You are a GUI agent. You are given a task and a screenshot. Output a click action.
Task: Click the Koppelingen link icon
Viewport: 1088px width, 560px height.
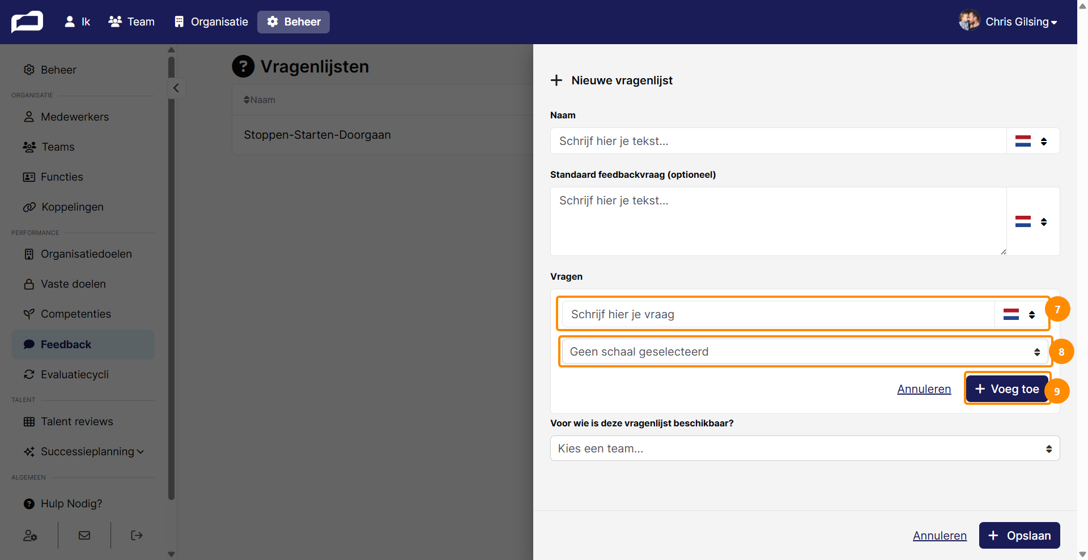pos(29,207)
